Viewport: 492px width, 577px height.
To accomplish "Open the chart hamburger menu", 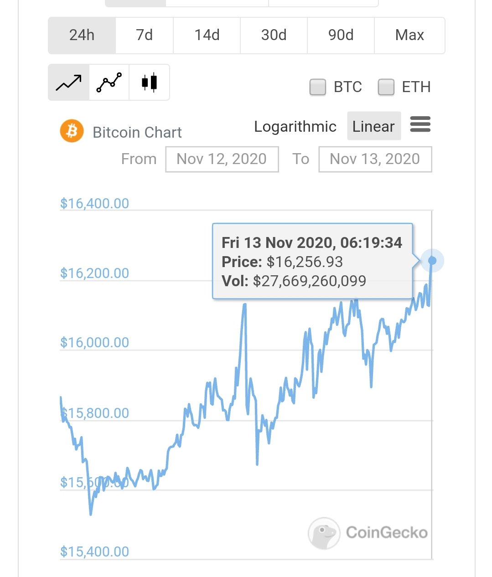I will (x=420, y=124).
